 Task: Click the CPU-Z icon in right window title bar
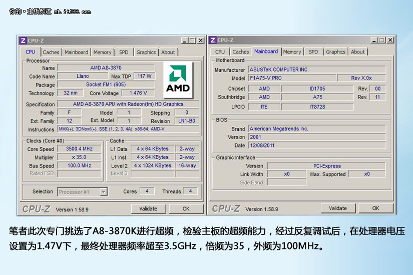tap(212, 40)
